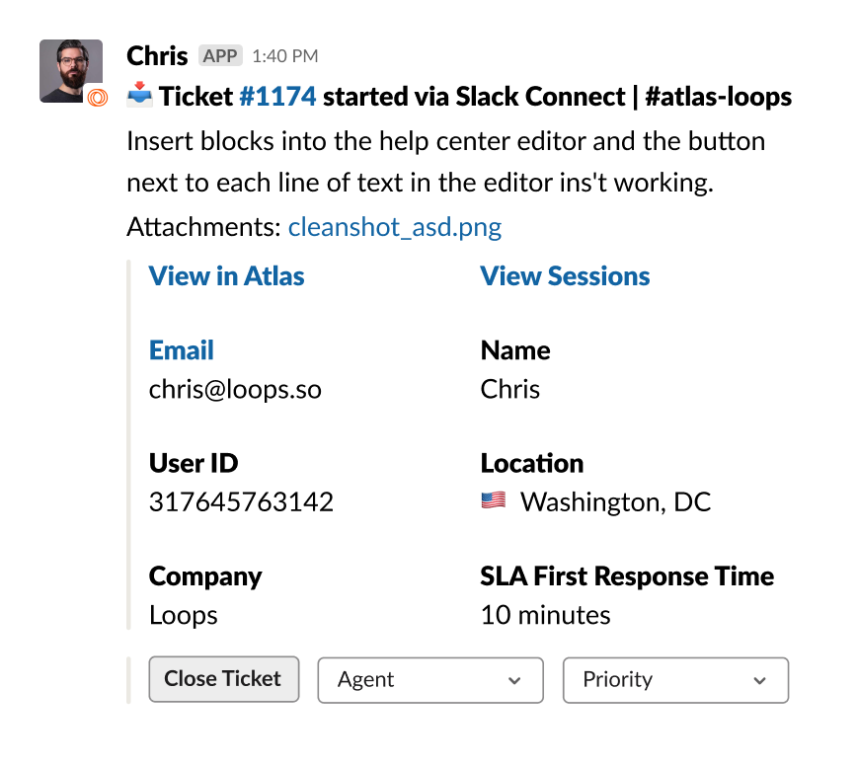The image size is (857, 766).
Task: Open the Chris sender name profile
Action: 157,55
